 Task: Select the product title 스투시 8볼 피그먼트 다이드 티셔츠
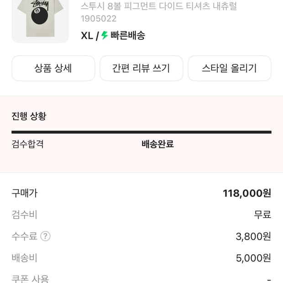coord(158,6)
